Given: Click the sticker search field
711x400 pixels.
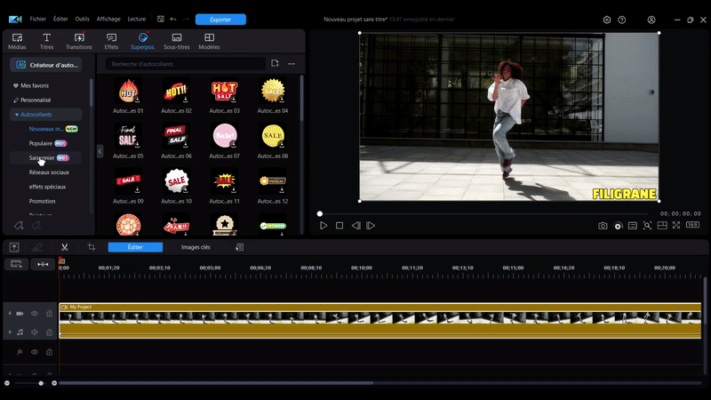Looking at the screenshot, I should coord(186,64).
